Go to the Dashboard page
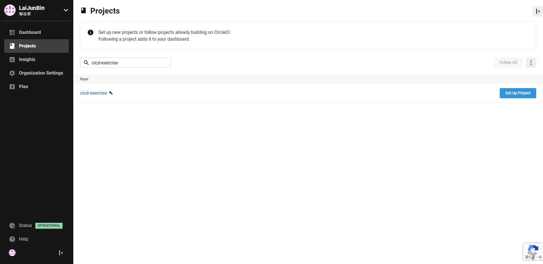The height and width of the screenshot is (264, 543). 37,32
